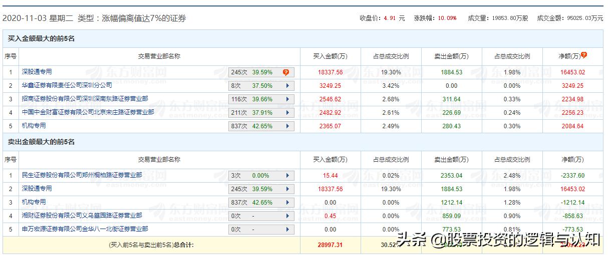Screen dimensions: 608x255
Task: Click the sell amount cell 2353.04
Action: pyautogui.click(x=451, y=176)
